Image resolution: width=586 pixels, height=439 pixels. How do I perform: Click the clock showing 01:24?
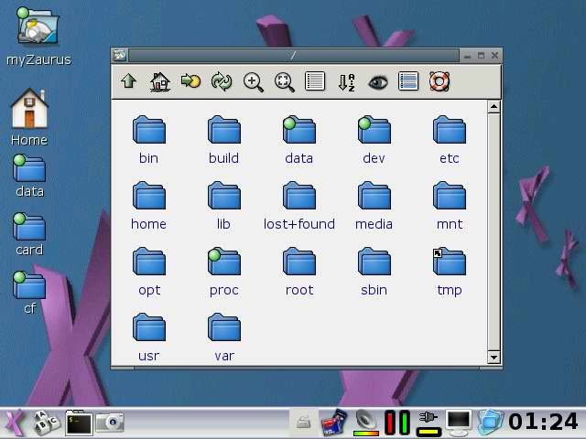(x=544, y=422)
